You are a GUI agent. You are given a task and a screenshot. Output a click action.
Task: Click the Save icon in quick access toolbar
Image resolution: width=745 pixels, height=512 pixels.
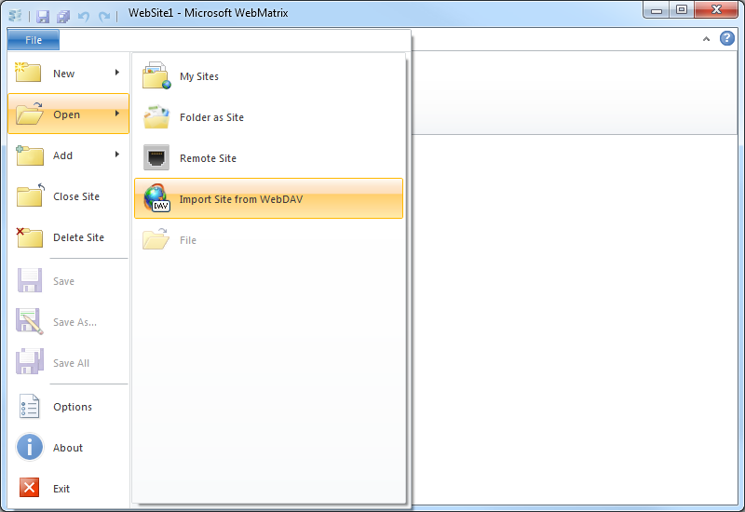click(43, 16)
